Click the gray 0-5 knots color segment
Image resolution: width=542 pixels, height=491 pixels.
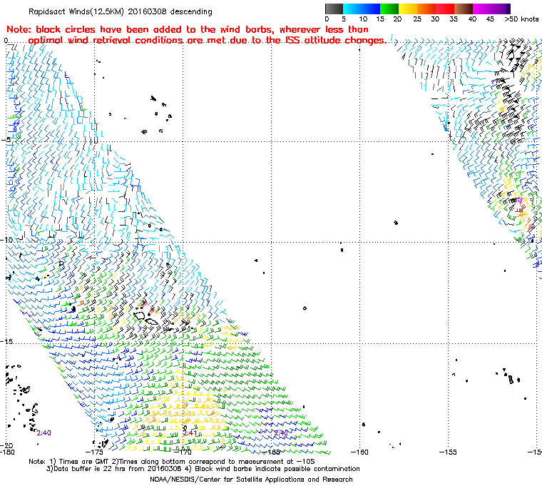(x=334, y=9)
